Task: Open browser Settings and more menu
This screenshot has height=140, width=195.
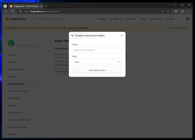Action: pyautogui.click(x=189, y=11)
